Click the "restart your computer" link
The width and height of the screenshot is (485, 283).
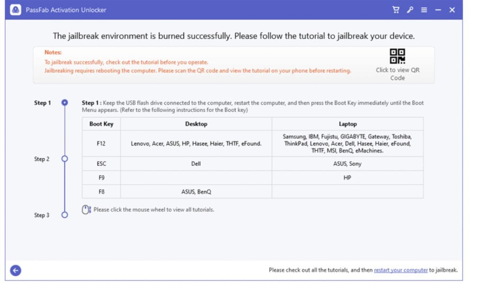(x=401, y=270)
